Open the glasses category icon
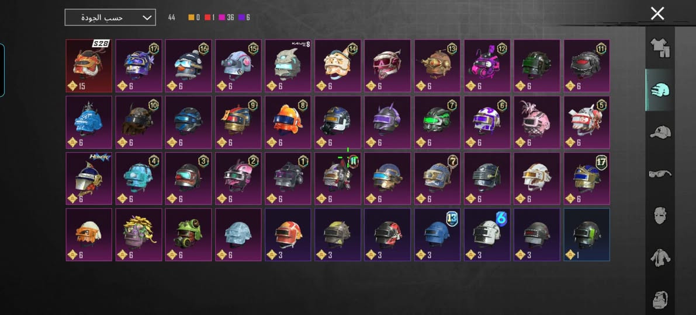696x315 pixels. coord(660,174)
